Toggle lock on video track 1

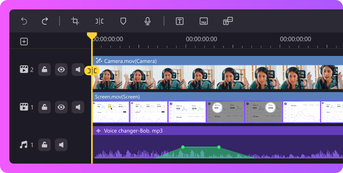tap(45, 107)
